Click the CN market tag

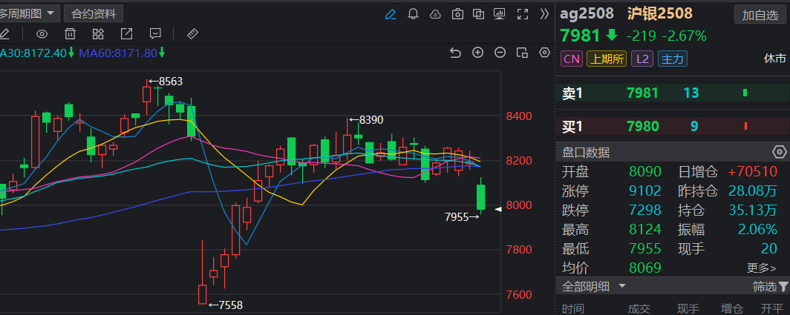pos(572,59)
